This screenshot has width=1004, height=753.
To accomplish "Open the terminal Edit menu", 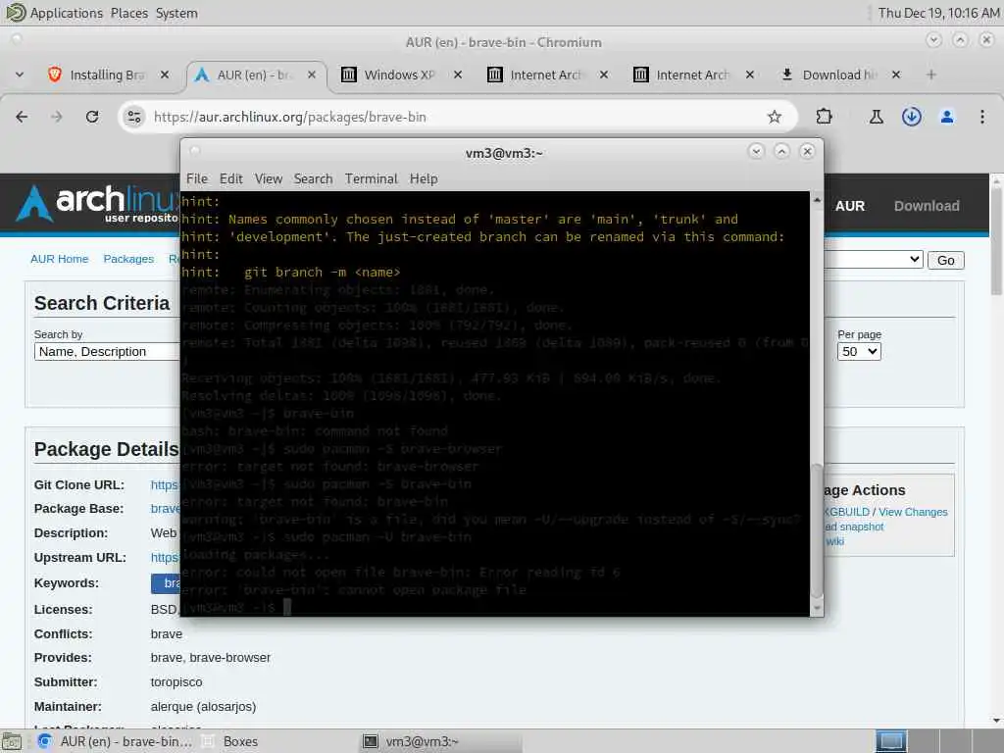I will (x=230, y=178).
